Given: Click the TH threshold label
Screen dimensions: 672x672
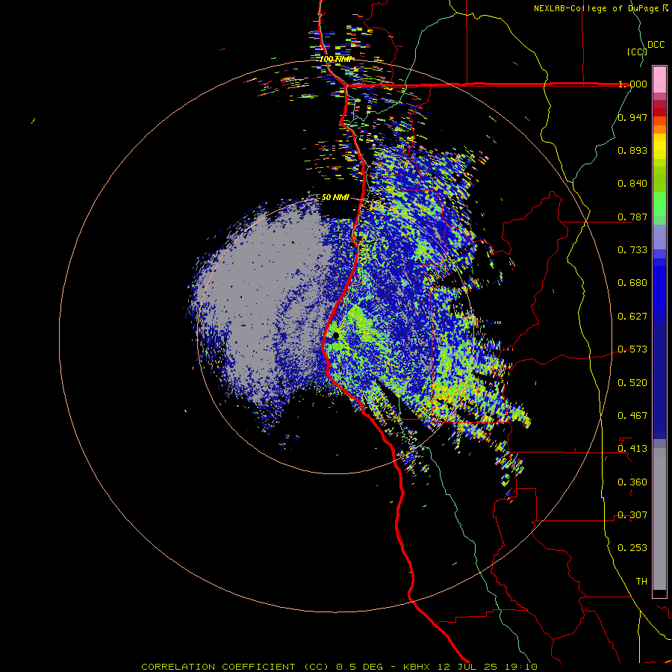Looking at the screenshot, I should pos(641,582).
